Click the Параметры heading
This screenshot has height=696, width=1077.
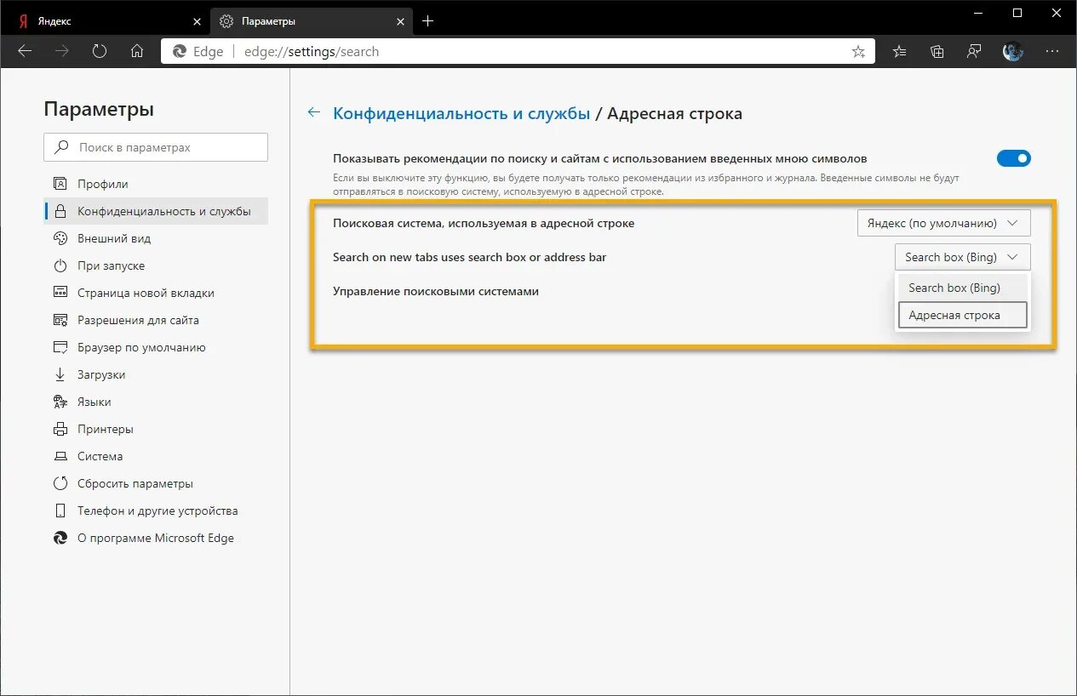coord(99,109)
